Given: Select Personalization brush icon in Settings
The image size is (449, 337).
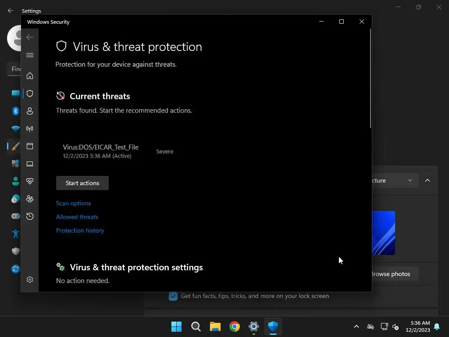Looking at the screenshot, I should (15, 146).
